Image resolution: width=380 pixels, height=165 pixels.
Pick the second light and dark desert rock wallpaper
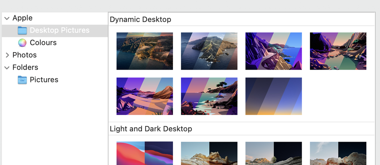pyautogui.click(x=274, y=153)
